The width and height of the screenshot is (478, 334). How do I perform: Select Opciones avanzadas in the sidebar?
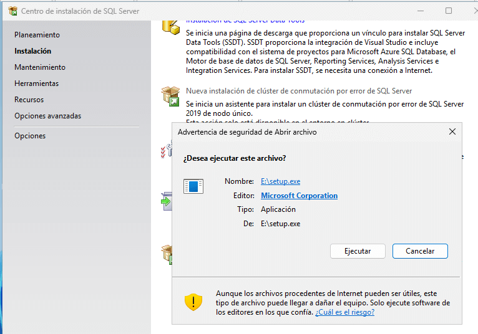(x=47, y=116)
